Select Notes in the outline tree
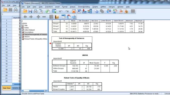170x95 pixels. [x=26, y=28]
